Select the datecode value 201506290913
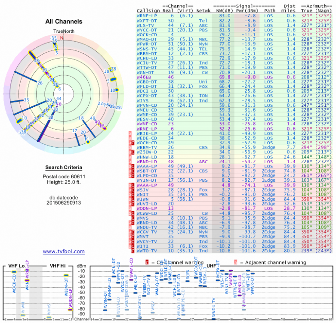Screen dimensions: 336x323 pyautogui.click(x=64, y=203)
